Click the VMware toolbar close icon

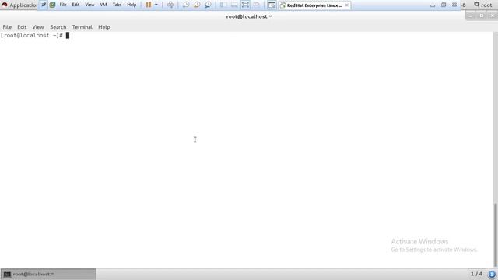[454, 5]
